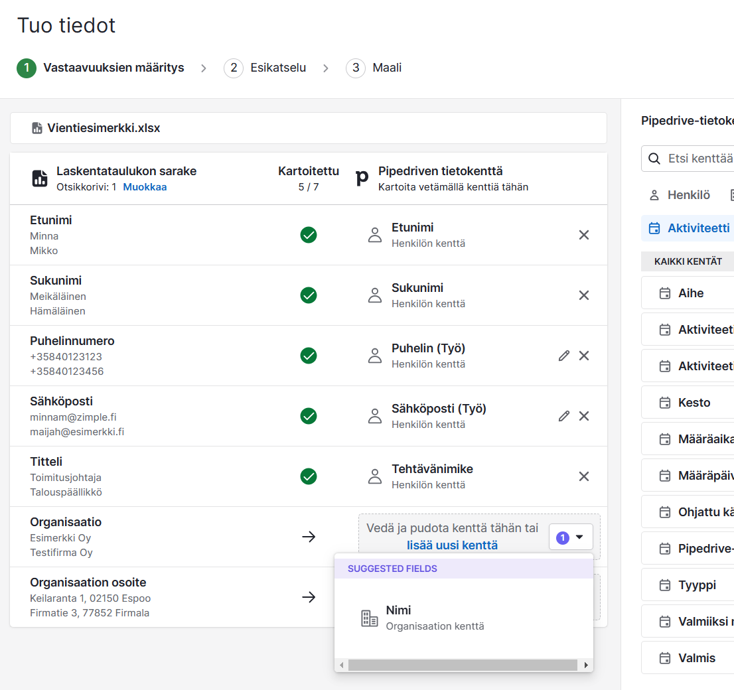Click the Muokkaa link for the header row

[145, 187]
